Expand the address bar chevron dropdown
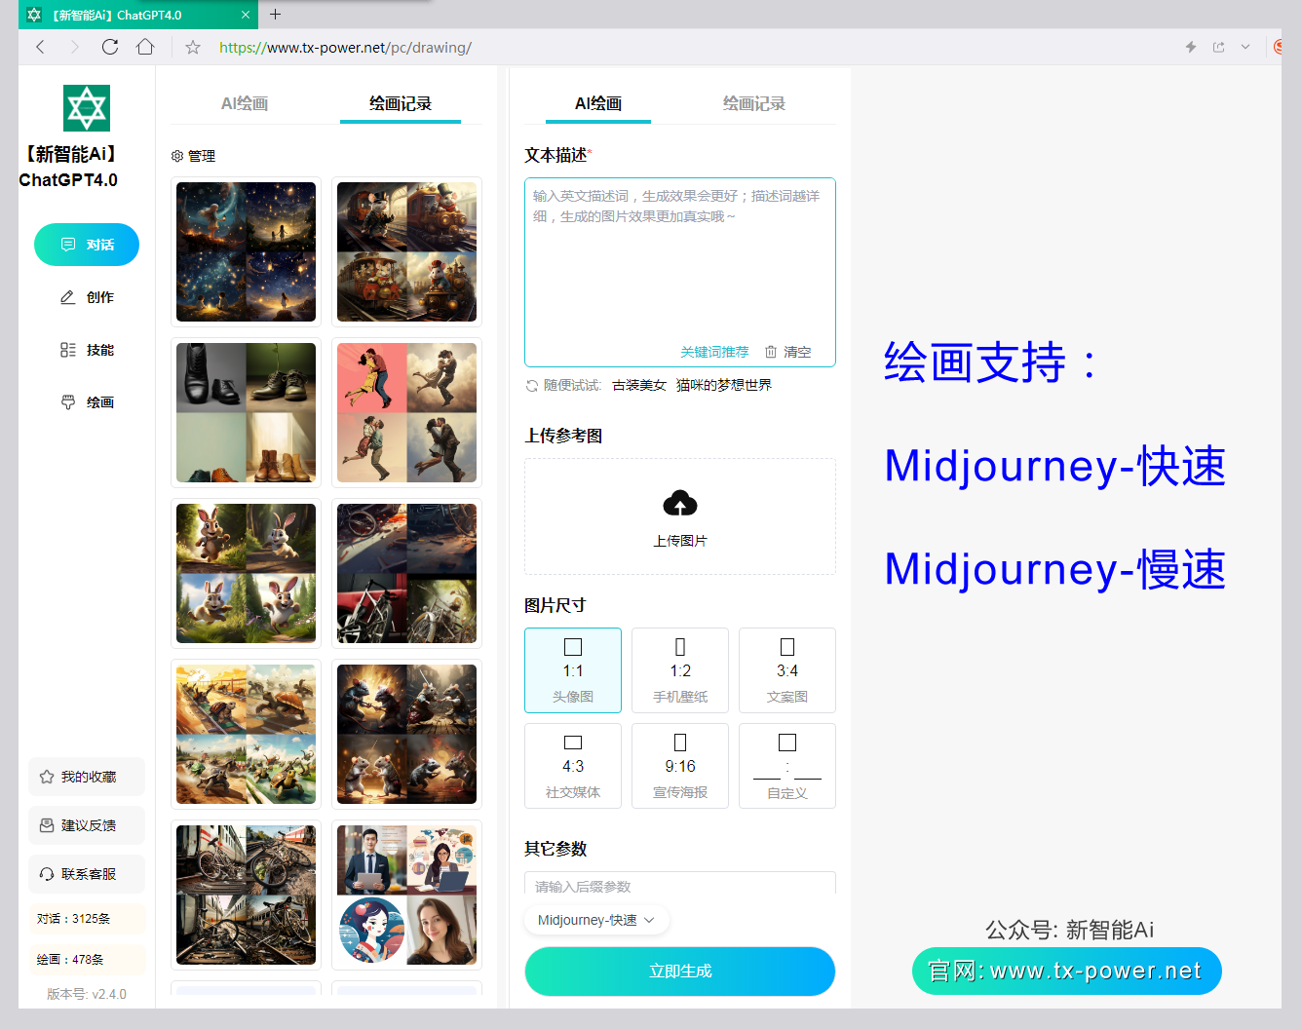 (1245, 47)
